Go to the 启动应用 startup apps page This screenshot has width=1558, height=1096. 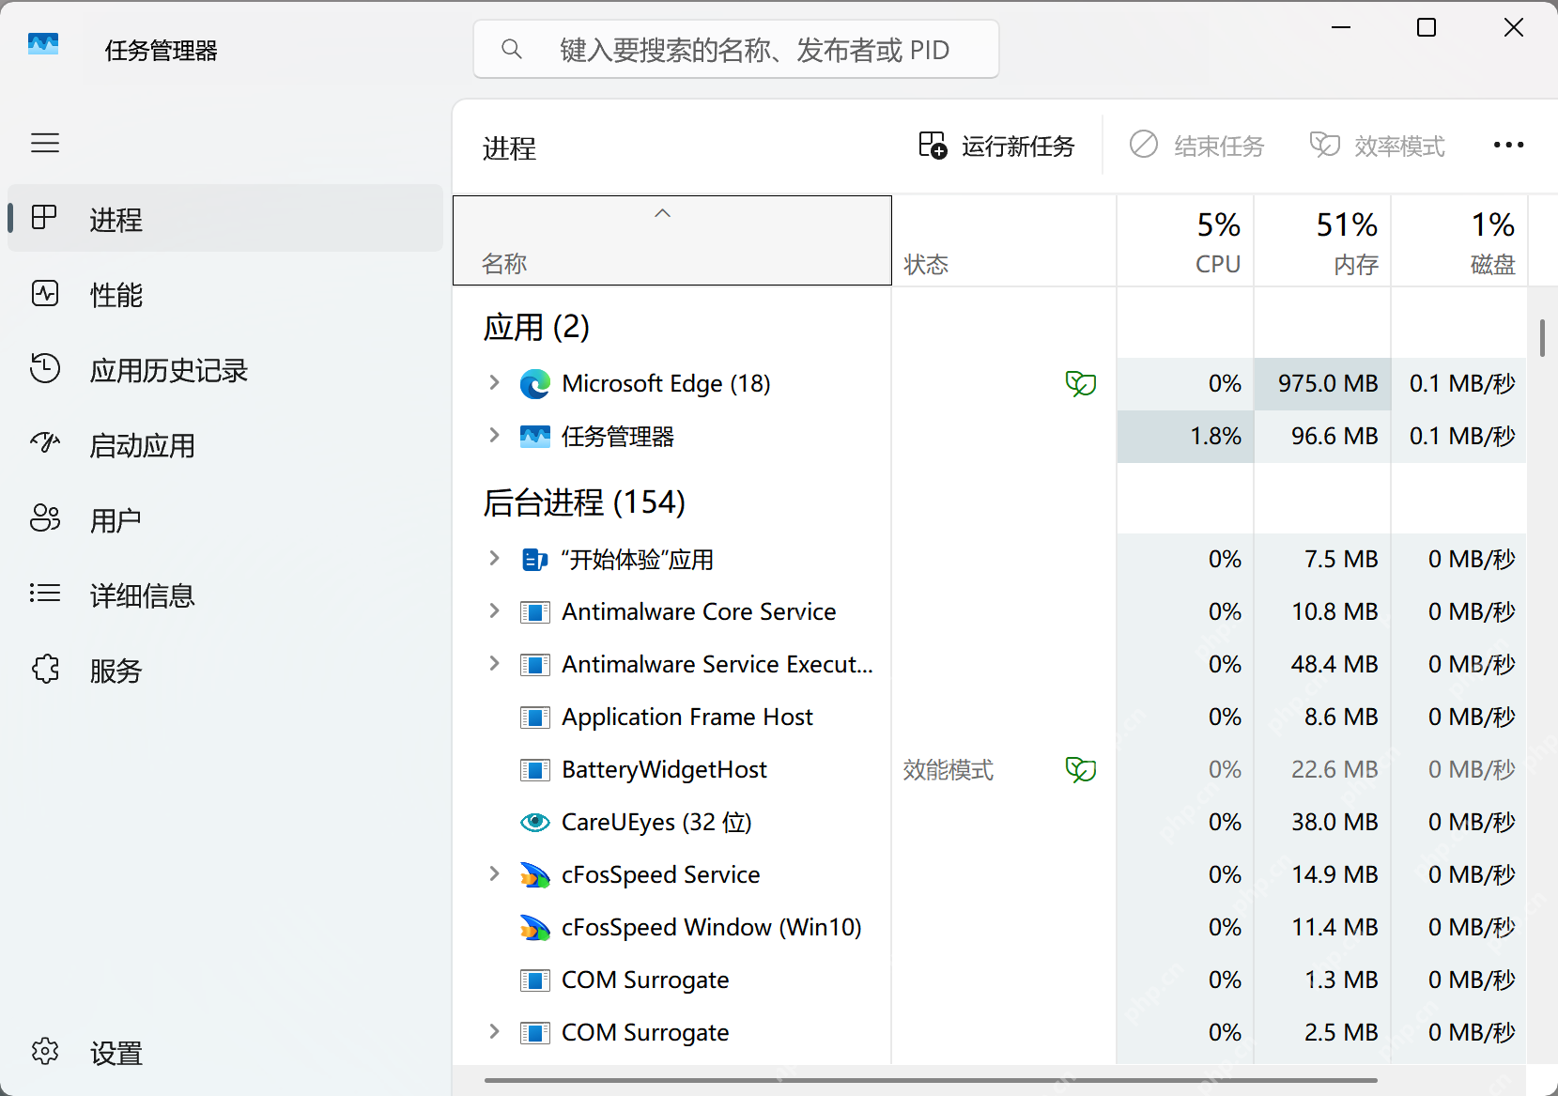[225, 444]
